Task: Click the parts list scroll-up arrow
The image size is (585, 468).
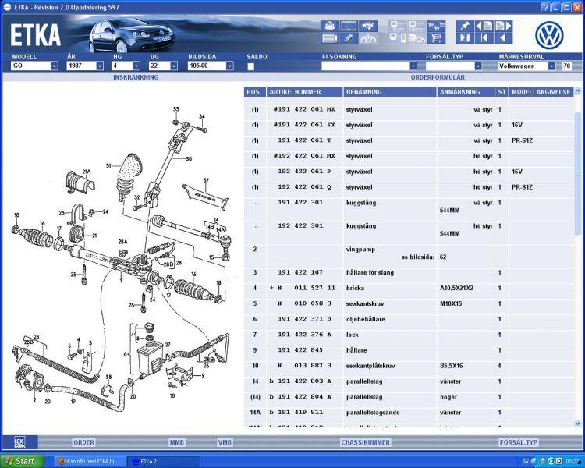Action: pyautogui.click(x=577, y=90)
